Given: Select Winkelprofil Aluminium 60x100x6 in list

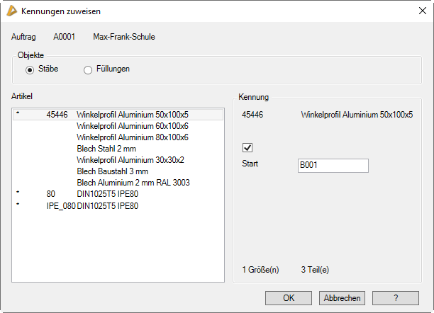Looking at the screenshot, I should pos(133,125).
